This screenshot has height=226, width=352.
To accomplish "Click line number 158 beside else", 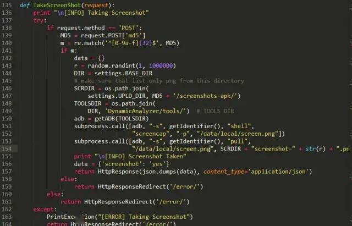I will coord(7,179).
